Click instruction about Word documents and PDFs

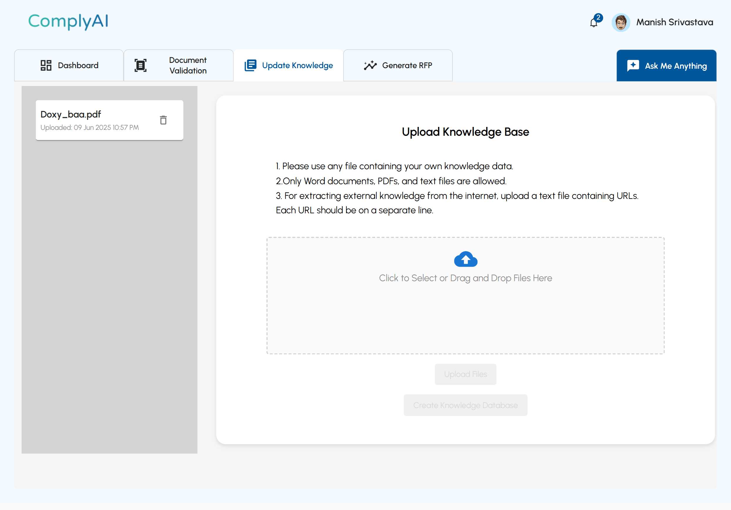[x=391, y=181]
